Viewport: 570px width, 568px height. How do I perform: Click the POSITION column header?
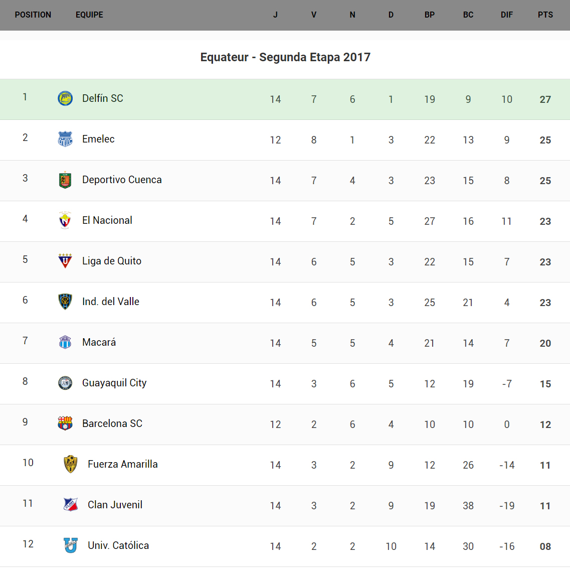point(33,15)
